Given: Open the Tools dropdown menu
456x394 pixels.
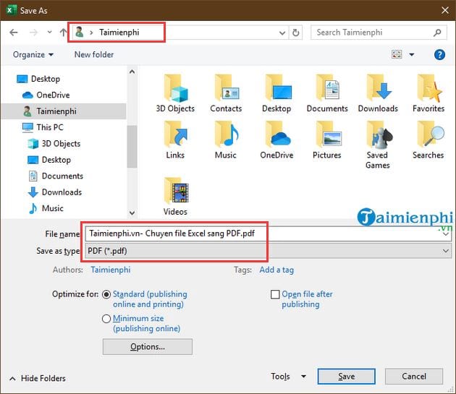Looking at the screenshot, I should (x=288, y=377).
